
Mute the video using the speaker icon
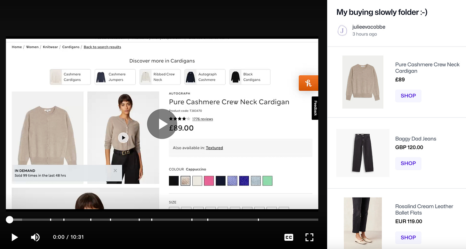tap(35, 237)
